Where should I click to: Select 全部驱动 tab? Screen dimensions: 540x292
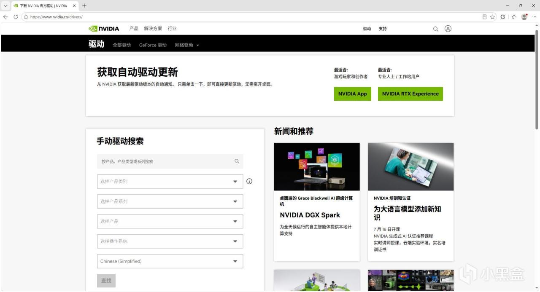(121, 45)
